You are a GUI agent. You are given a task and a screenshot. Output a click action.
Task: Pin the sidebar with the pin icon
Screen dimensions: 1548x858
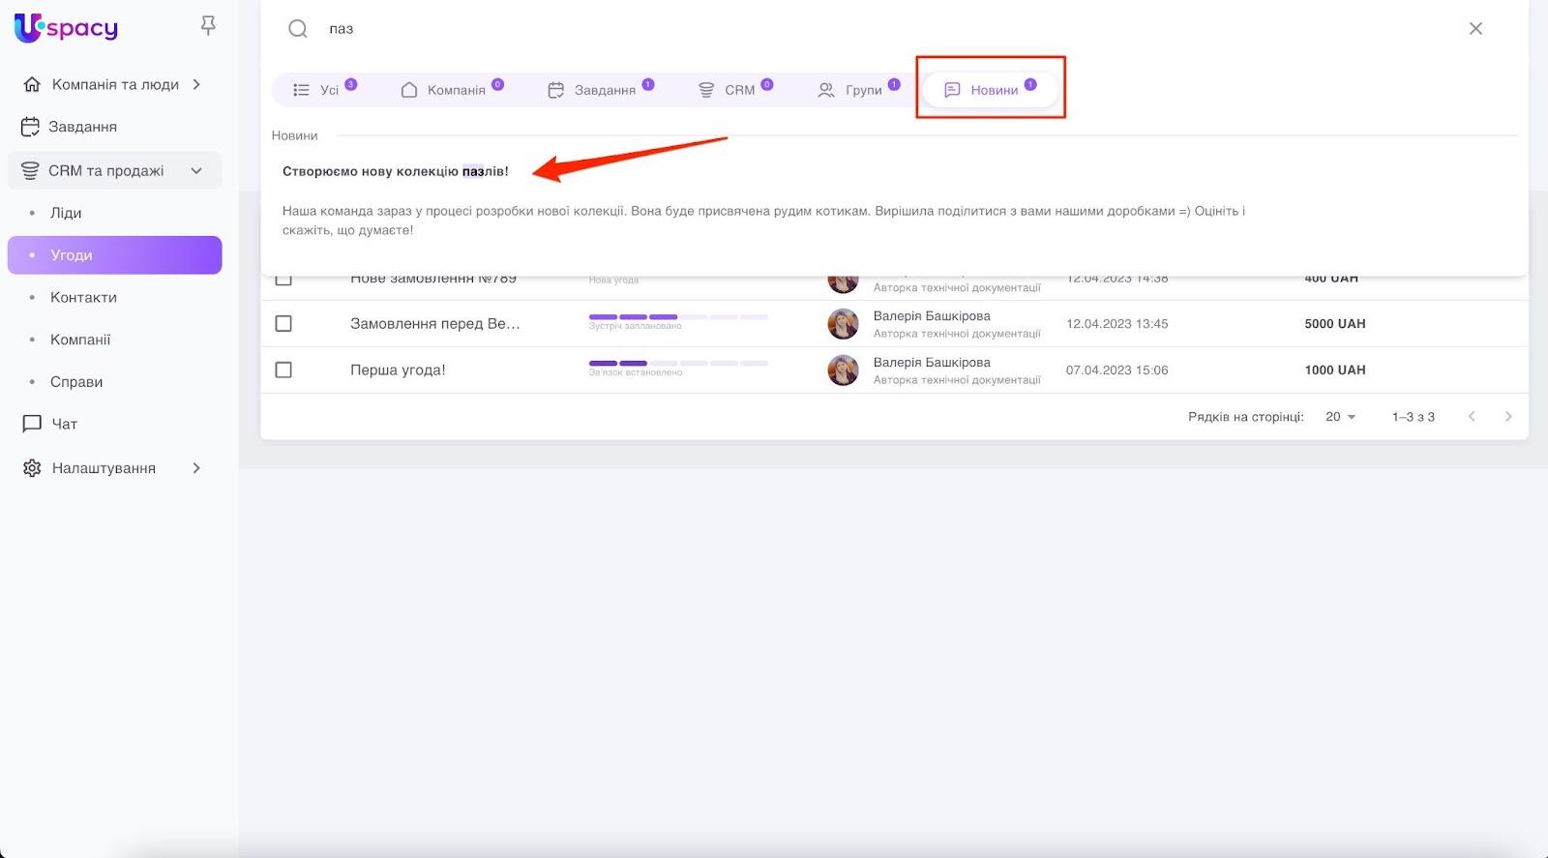(208, 26)
